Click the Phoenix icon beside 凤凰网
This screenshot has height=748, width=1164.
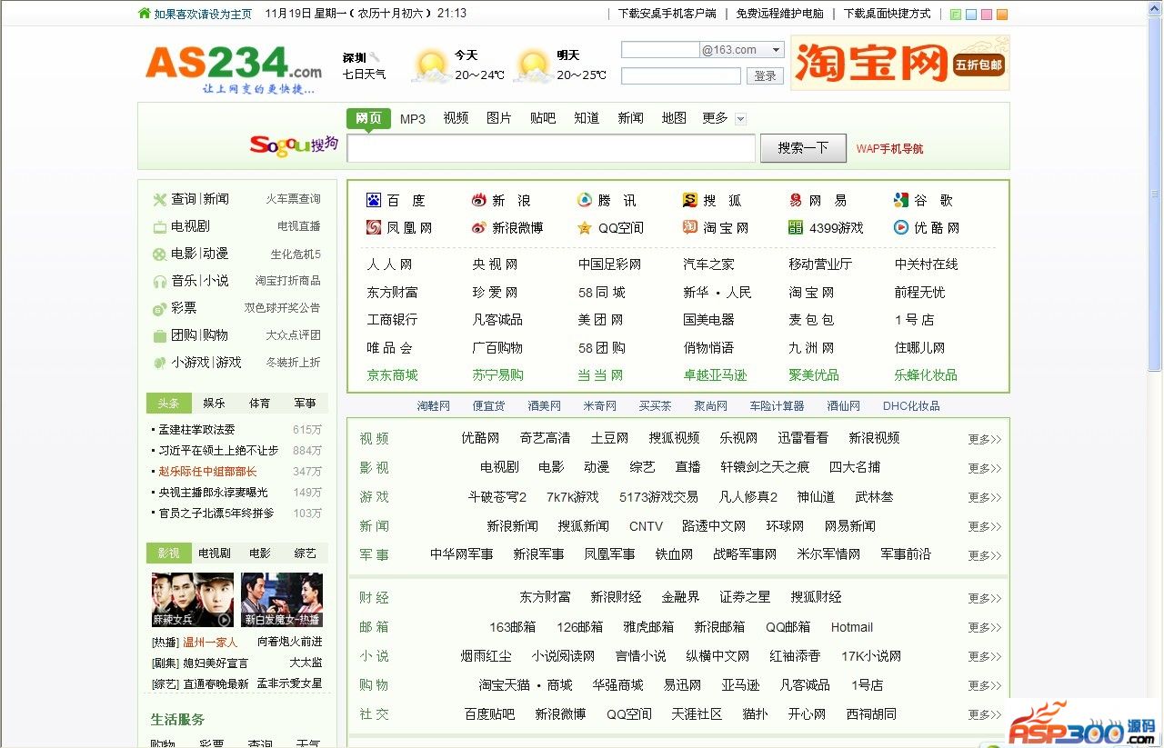click(x=374, y=227)
